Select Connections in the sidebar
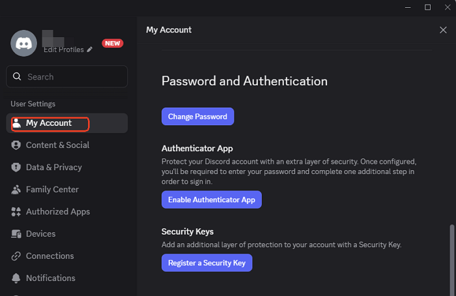 click(x=67, y=256)
